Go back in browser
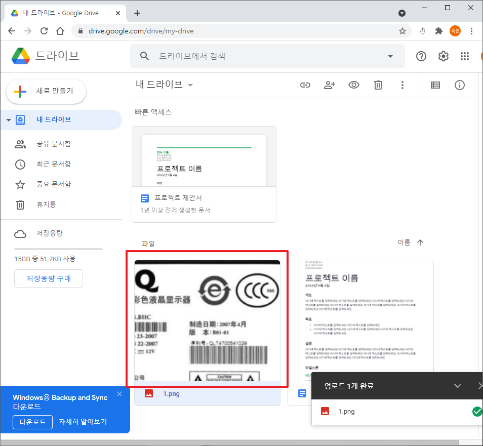 [12, 31]
